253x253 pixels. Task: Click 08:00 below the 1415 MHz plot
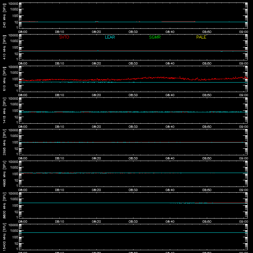(23, 127)
